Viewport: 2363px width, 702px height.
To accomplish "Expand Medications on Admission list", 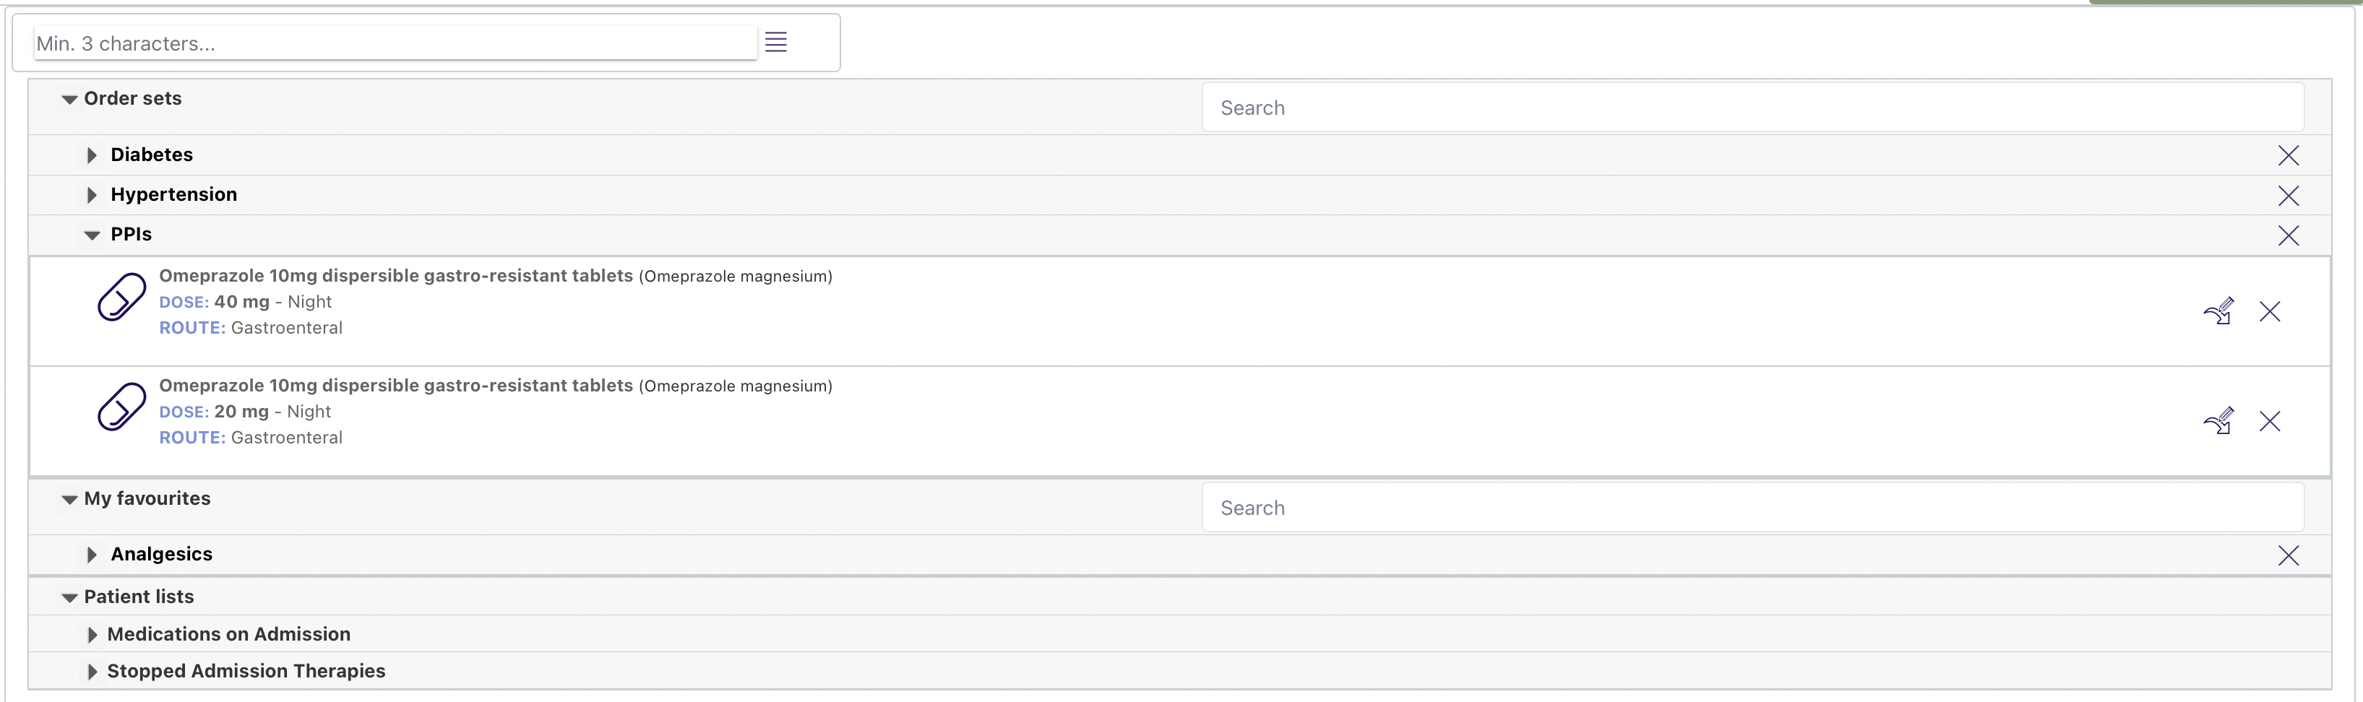I will (92, 635).
